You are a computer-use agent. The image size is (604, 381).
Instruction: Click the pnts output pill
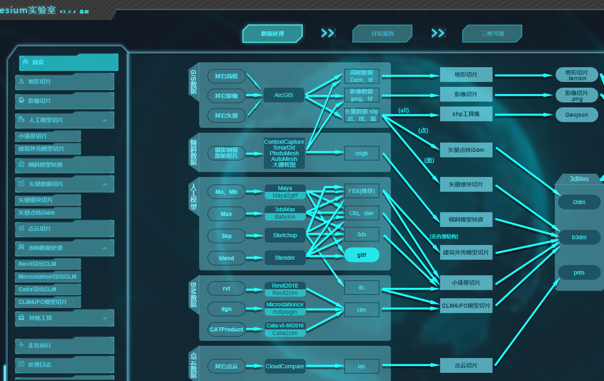point(579,272)
